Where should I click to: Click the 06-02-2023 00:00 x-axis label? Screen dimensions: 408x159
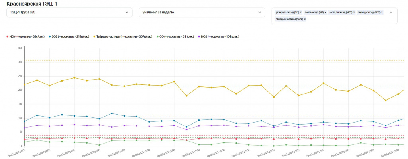pos(18,152)
